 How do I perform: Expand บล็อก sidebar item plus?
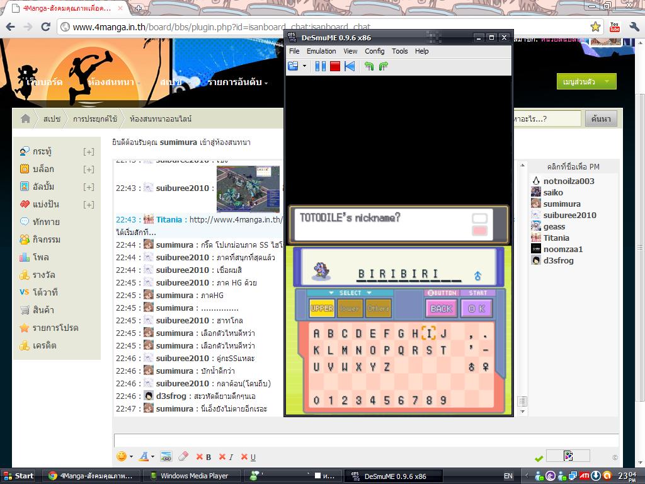(88, 169)
